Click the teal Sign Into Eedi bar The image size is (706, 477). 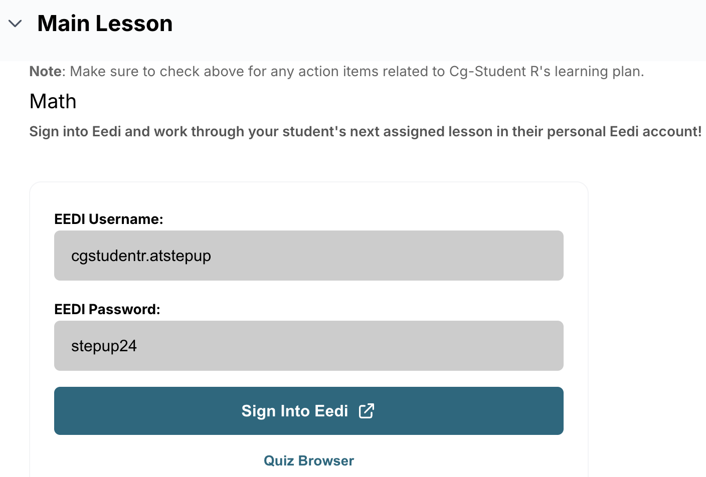click(308, 411)
